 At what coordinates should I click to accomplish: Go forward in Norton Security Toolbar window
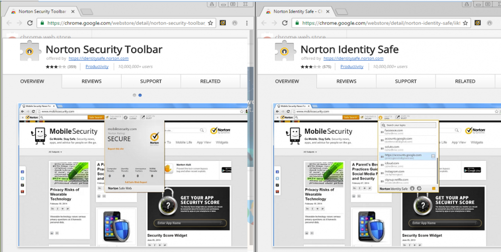[x=19, y=23]
